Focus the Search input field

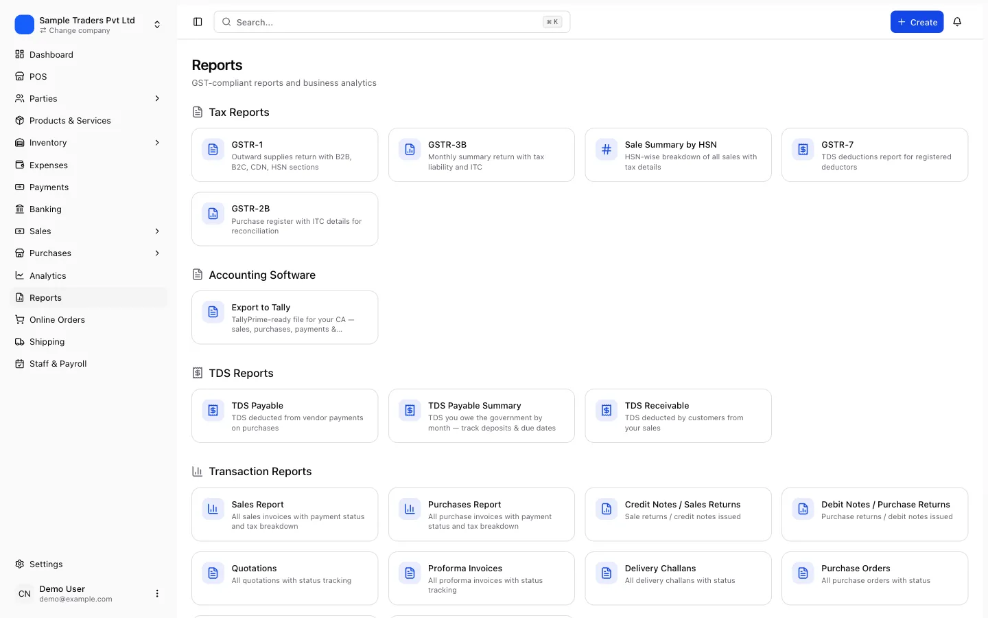(x=392, y=22)
